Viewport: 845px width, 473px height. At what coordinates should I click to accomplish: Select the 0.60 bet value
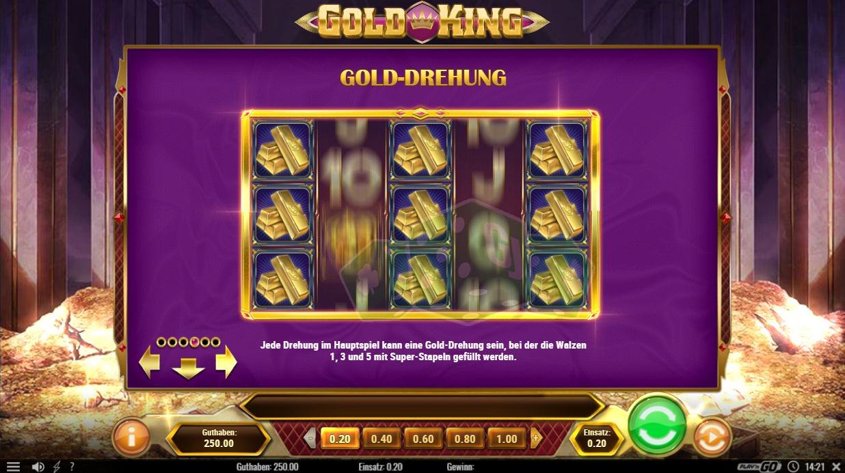(x=423, y=439)
